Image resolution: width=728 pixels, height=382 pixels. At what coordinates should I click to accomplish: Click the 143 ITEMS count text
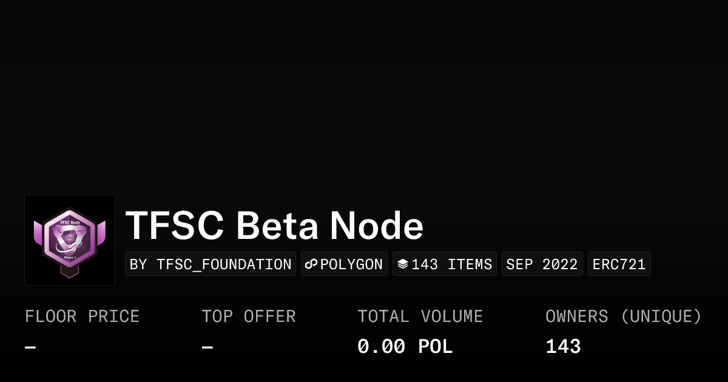(x=452, y=264)
